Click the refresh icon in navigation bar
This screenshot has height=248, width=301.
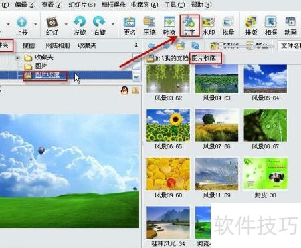[195, 46]
